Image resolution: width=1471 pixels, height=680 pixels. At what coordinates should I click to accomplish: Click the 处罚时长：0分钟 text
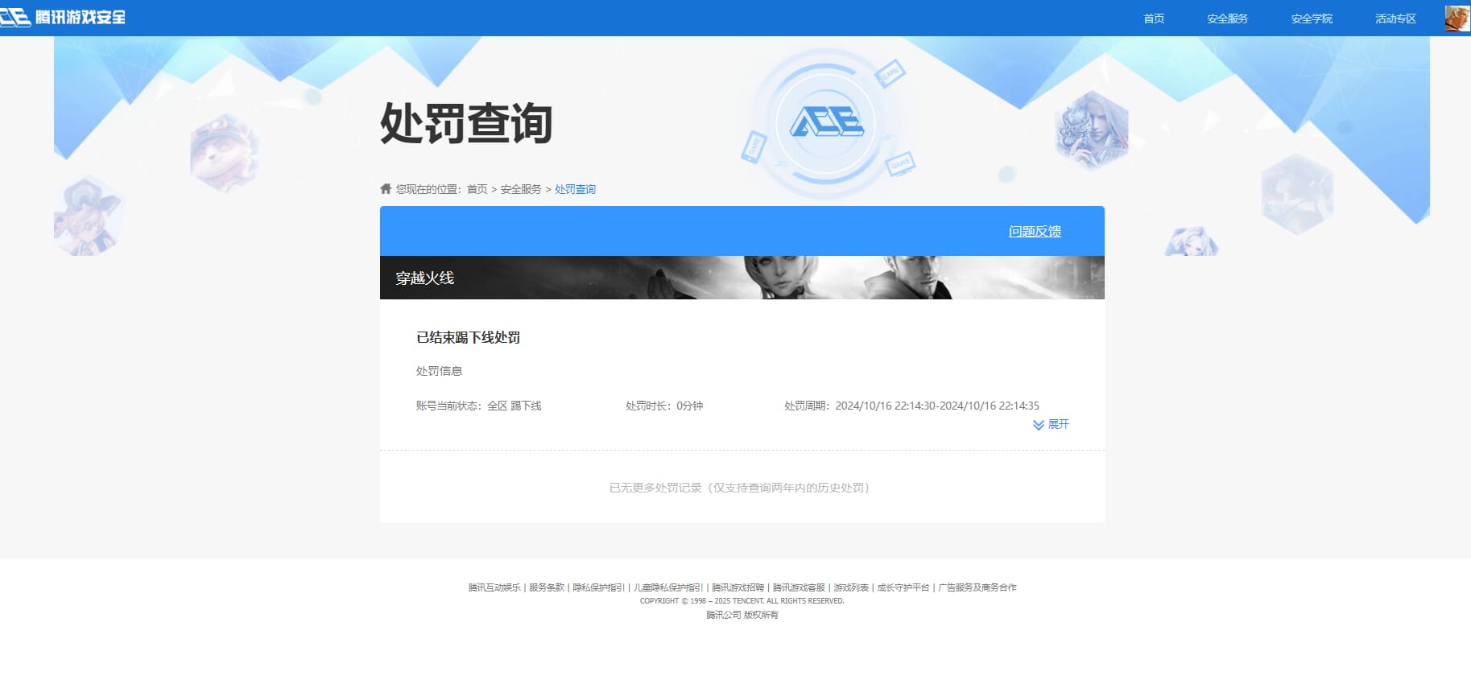point(664,406)
